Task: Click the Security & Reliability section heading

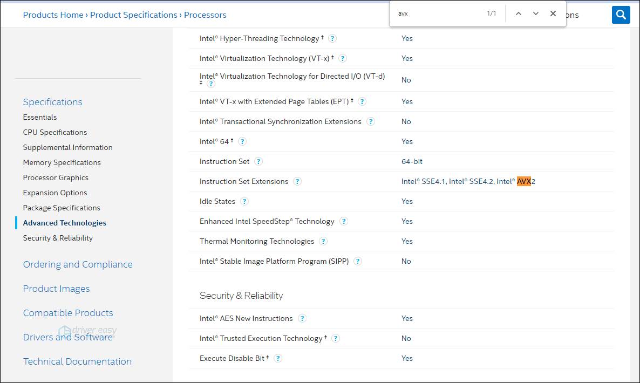Action: point(241,296)
